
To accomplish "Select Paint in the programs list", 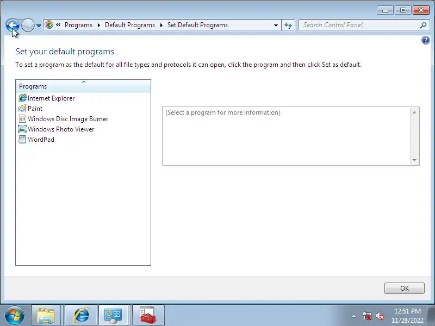I will click(x=35, y=108).
